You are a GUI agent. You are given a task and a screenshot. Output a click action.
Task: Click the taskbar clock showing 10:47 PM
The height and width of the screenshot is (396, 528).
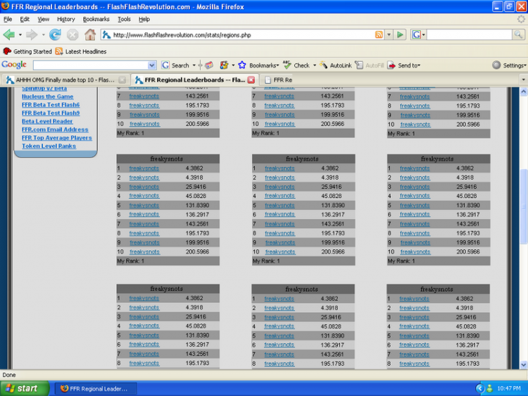click(508, 388)
